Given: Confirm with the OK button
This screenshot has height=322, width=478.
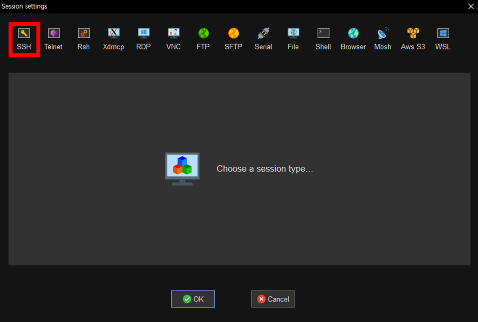Looking at the screenshot, I should pyautogui.click(x=193, y=299).
